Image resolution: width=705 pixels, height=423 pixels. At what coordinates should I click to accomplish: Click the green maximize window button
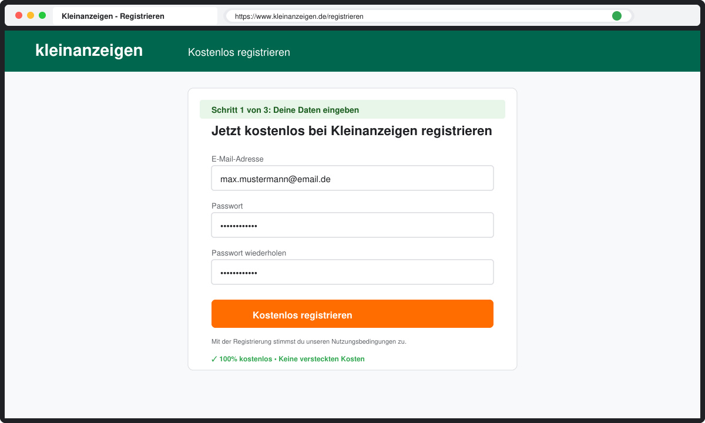point(42,15)
